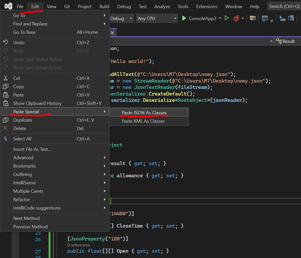Choose Paste XML As Classes
Image resolution: width=301 pixels, height=258 pixels.
pos(143,121)
